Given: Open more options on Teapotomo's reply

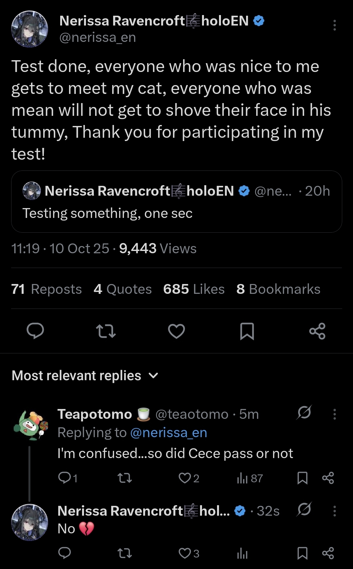Looking at the screenshot, I should [x=334, y=414].
